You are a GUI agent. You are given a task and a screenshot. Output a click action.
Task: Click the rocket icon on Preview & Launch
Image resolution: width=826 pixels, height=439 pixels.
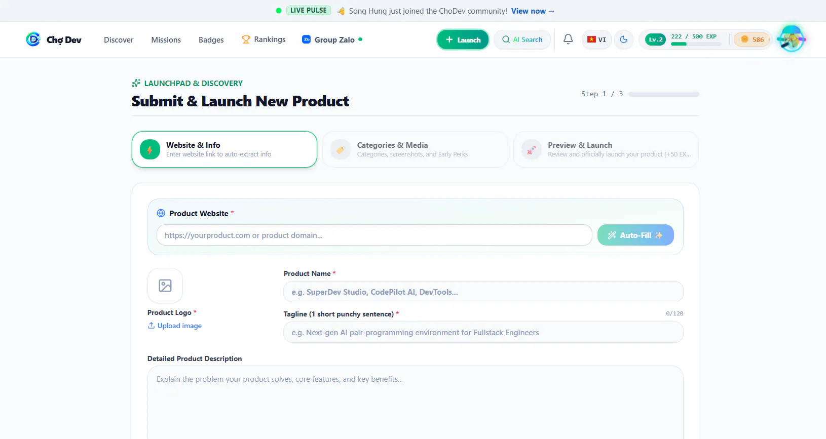pos(532,149)
